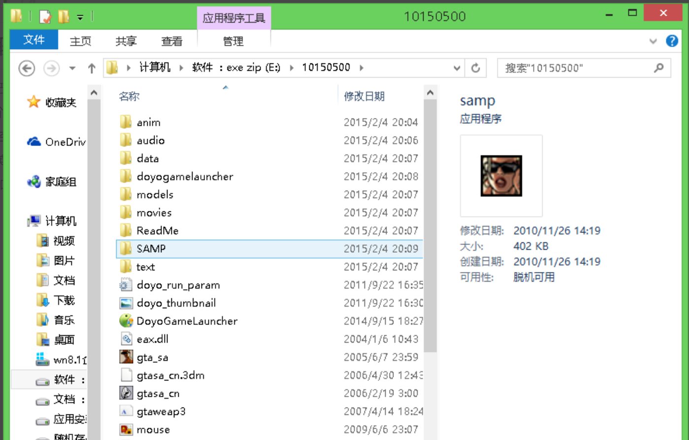The height and width of the screenshot is (440, 689).
Task: Click the Up one level arrow
Action: click(x=91, y=68)
